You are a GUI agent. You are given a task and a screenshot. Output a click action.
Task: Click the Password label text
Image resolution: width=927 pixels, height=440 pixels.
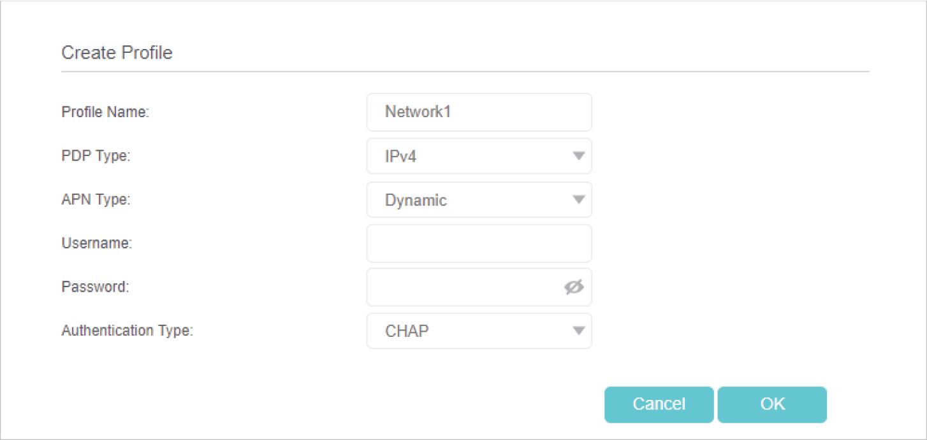click(95, 287)
